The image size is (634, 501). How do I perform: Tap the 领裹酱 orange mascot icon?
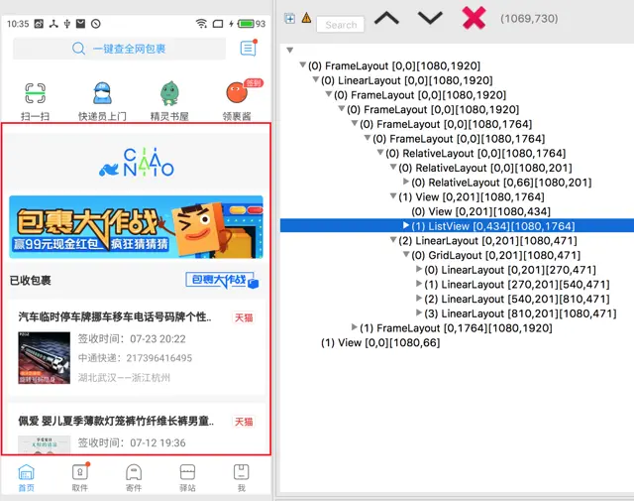[237, 92]
